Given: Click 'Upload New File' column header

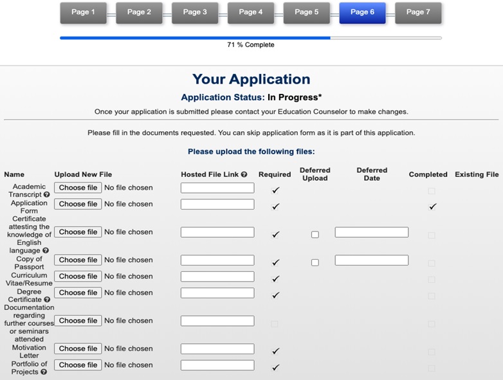Looking at the screenshot, I should pos(83,174).
